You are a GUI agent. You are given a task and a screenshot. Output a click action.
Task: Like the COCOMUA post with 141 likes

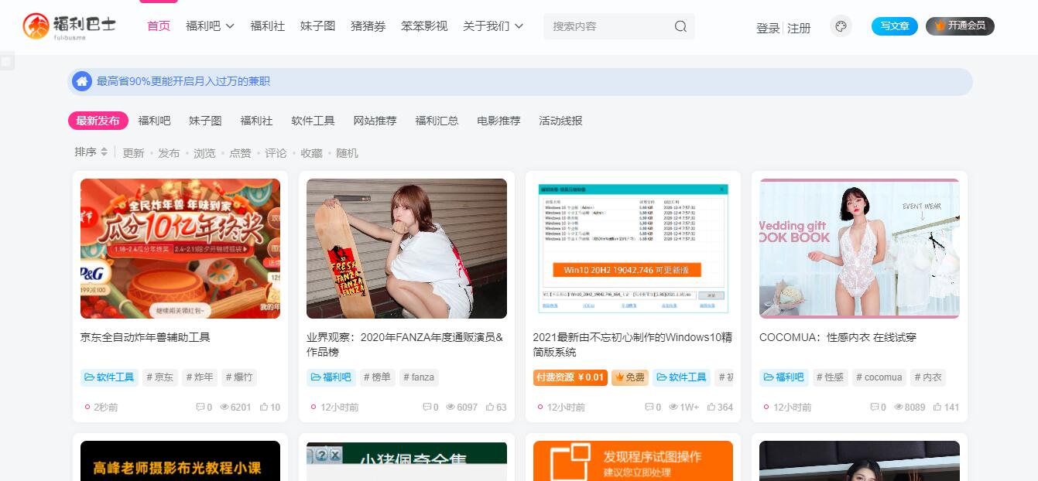[937, 407]
